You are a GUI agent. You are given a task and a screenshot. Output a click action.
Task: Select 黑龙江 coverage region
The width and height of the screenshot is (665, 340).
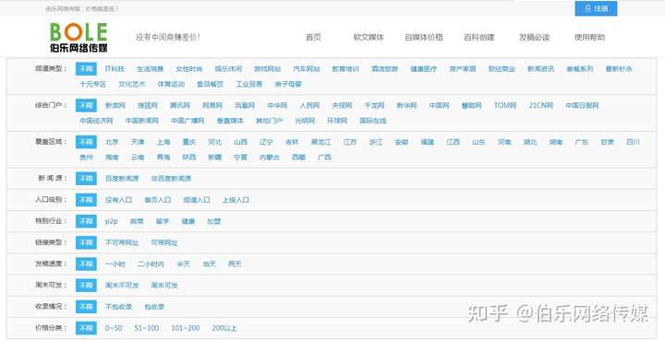click(321, 142)
